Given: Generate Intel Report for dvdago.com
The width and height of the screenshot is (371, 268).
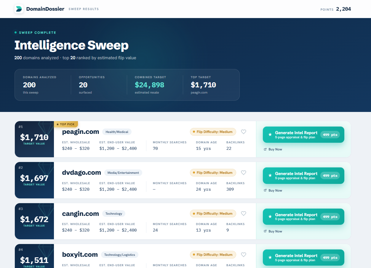Looking at the screenshot, I should pyautogui.click(x=303, y=176).
